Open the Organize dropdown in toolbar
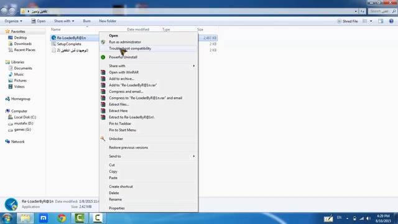 (13, 21)
